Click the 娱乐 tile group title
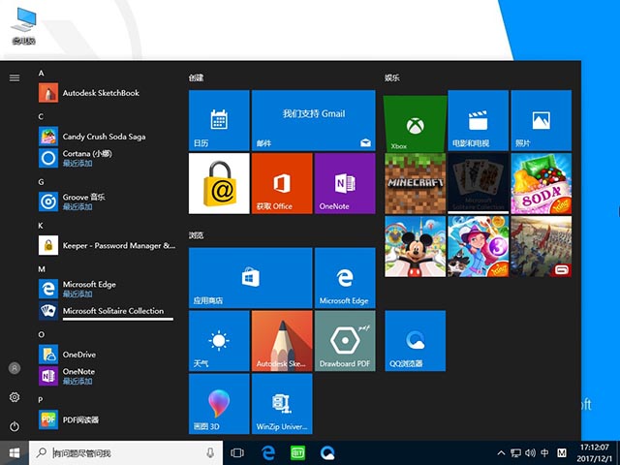Image resolution: width=620 pixels, height=465 pixels. pos(392,77)
